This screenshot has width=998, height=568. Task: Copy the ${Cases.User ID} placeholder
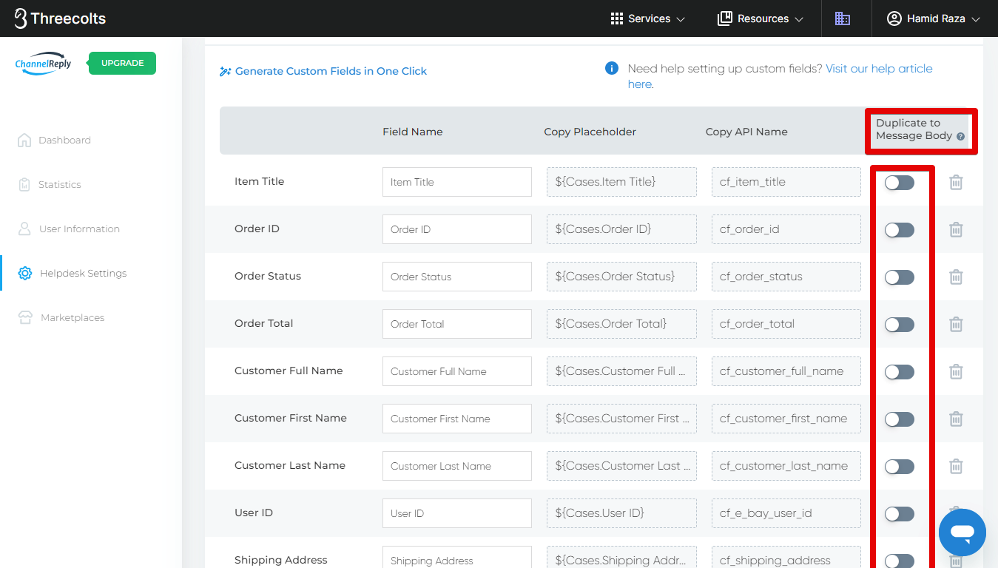pyautogui.click(x=621, y=513)
